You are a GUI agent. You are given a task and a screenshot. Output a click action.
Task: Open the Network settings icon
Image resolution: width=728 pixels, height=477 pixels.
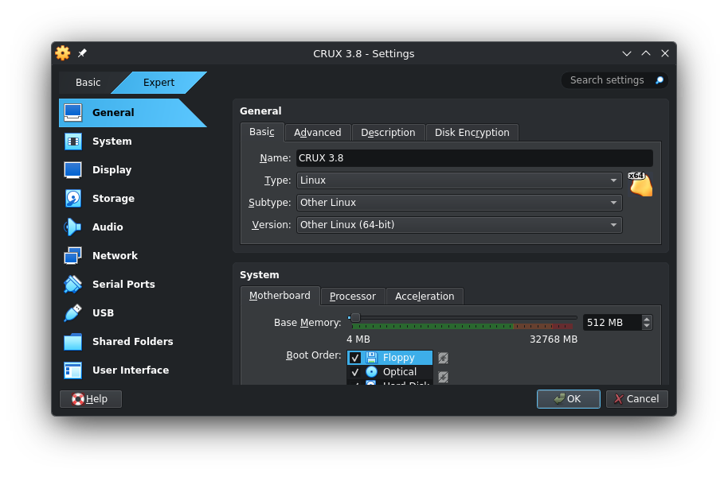point(73,256)
